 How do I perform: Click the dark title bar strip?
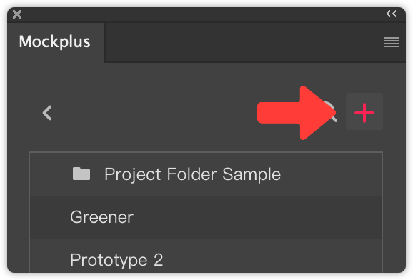click(x=204, y=14)
